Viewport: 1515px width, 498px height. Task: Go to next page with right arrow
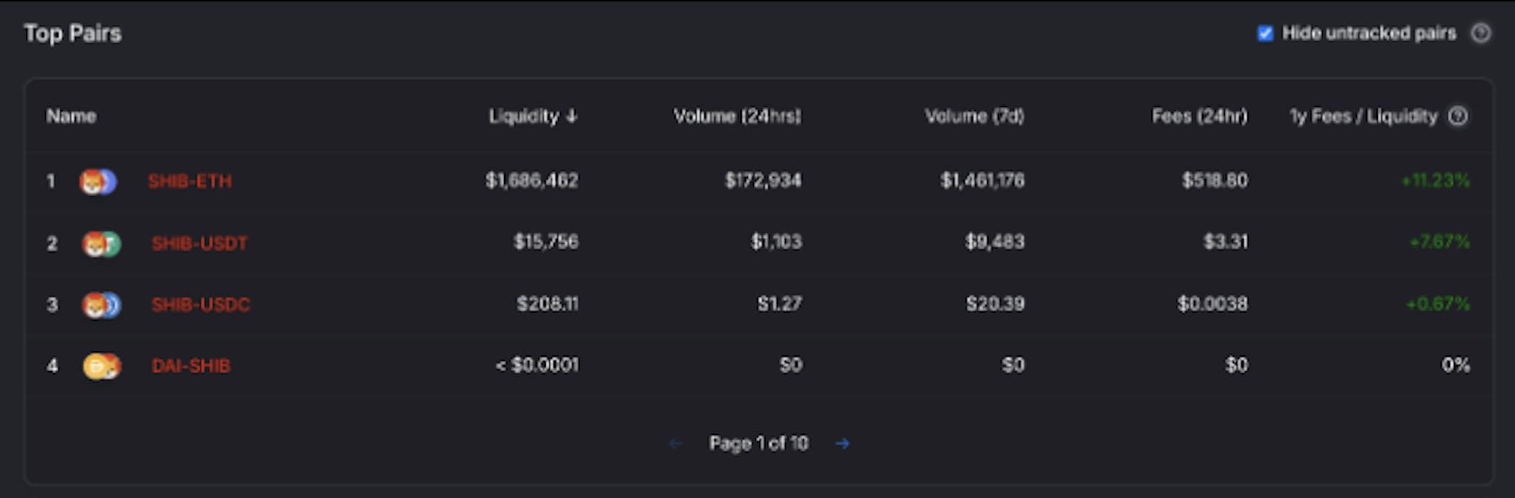coord(842,444)
